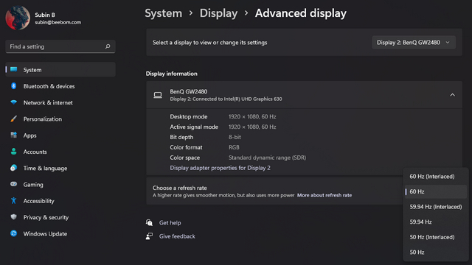Click the Network wifi icon

pos(13,102)
